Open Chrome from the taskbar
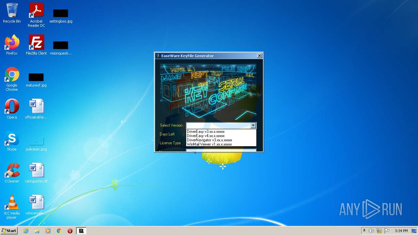This screenshot has width=418, height=235. click(x=59, y=231)
